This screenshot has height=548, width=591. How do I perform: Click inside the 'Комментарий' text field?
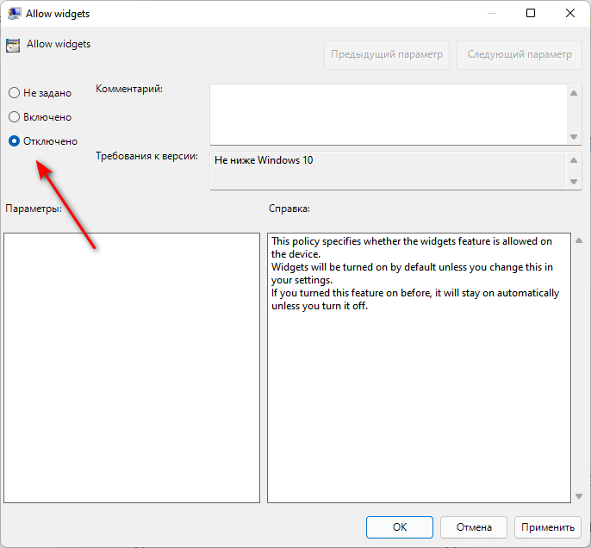[389, 115]
